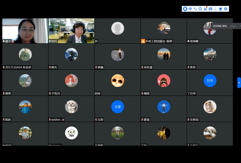Click the user account icon in IME toolbar
Viewport: 241px width, 163px height.
pos(215,9)
